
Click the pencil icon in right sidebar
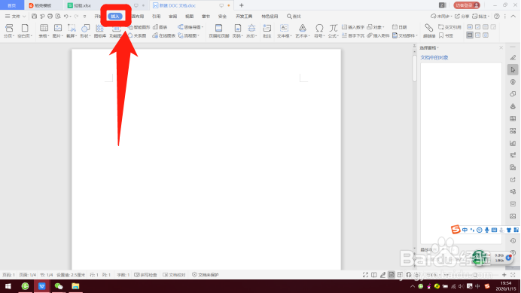click(513, 57)
